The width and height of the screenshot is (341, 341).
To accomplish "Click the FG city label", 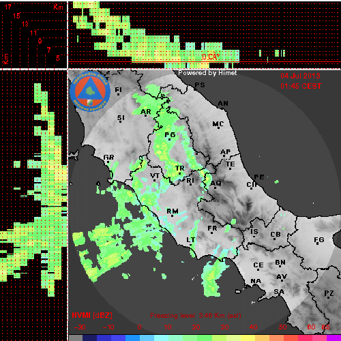I will pos(319,239).
